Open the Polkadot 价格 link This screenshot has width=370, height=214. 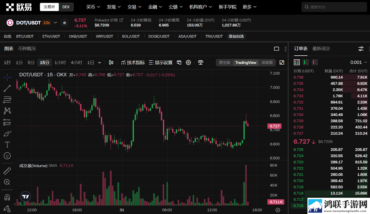pos(109,20)
